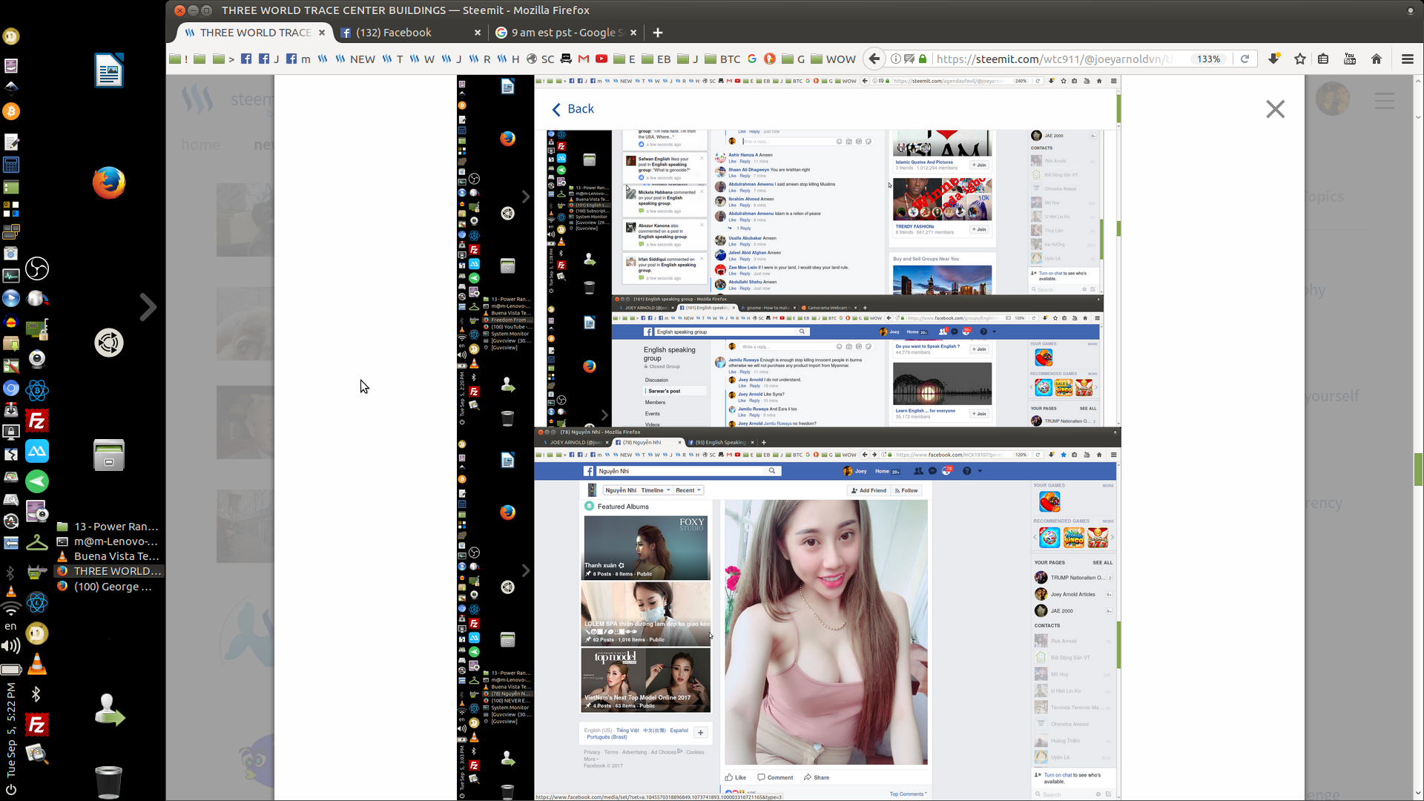Open the Firefox downloads arrow

[x=1273, y=59]
